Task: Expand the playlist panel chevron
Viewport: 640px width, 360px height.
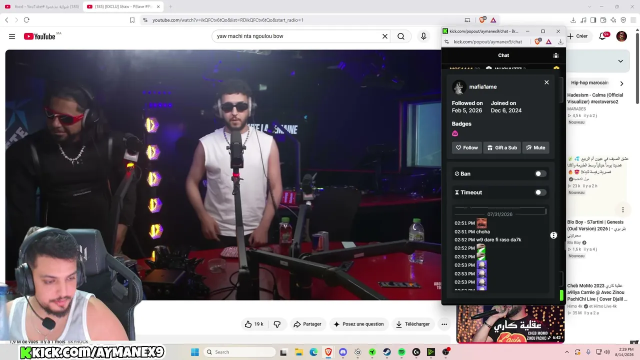Action: click(620, 61)
